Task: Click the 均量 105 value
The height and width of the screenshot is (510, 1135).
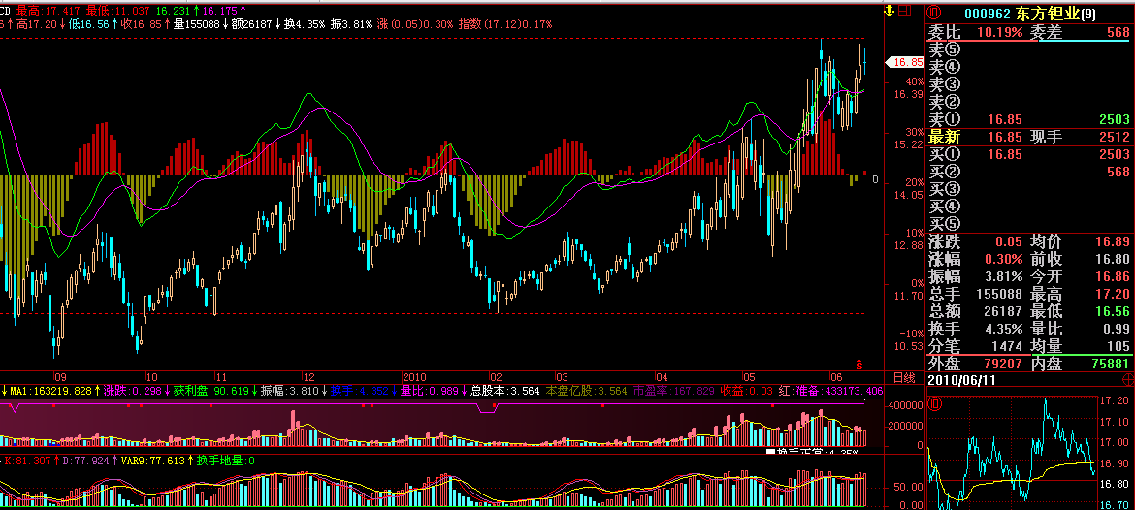Action: [x=1119, y=346]
